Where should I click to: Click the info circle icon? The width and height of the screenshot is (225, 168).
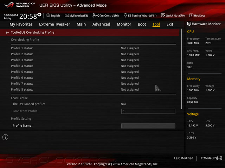coord(5,137)
